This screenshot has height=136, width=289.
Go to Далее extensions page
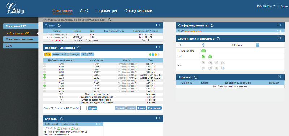click(x=141, y=108)
